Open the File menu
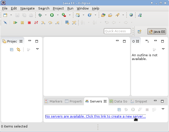Screen dimensions: 169x132 [5, 8]
